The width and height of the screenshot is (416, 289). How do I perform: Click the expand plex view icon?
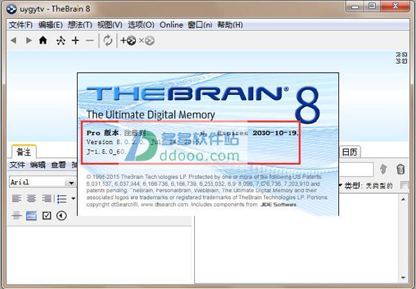401,58
